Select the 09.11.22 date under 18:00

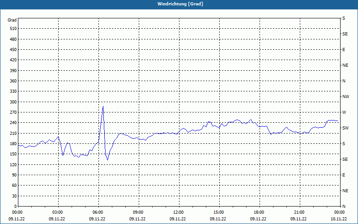(x=258, y=219)
